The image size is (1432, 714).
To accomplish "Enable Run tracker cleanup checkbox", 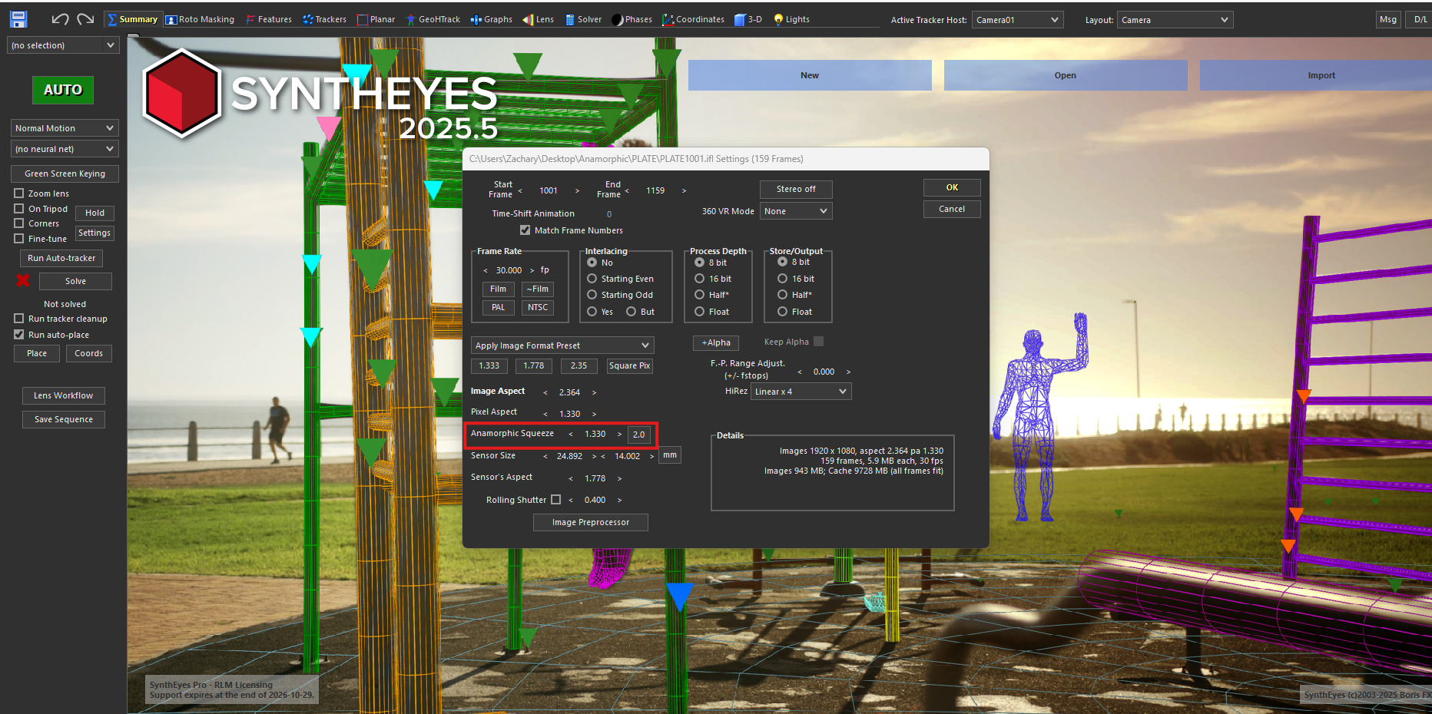I will [19, 319].
